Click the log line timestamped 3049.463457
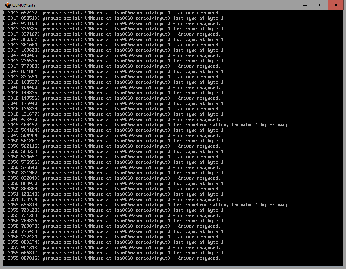Viewport: 346px width, 269px height. (x=146, y=125)
